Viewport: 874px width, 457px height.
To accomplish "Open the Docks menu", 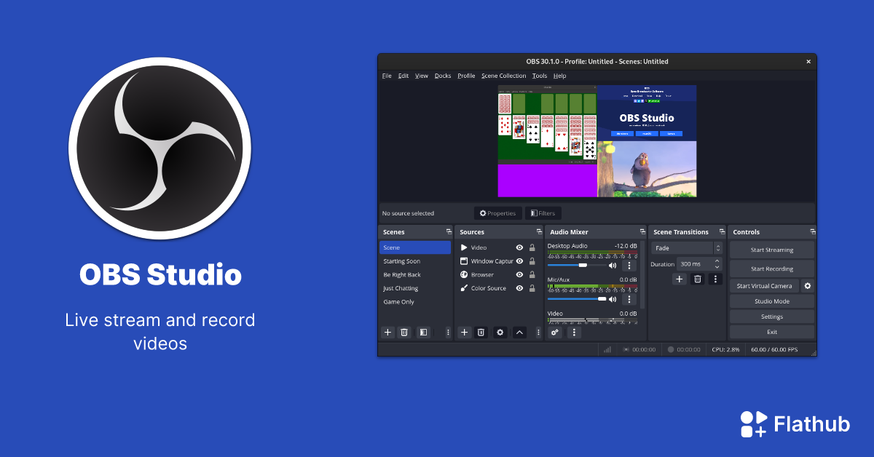I will [x=443, y=76].
